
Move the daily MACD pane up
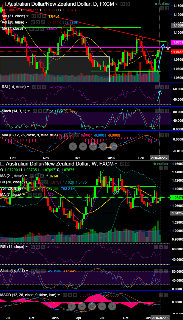pos(162,135)
